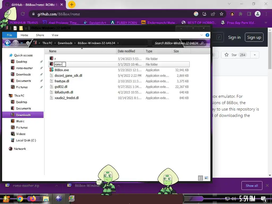Select This PC in navigation pane
This screenshot has width=272, height=204.
tap(19, 96)
